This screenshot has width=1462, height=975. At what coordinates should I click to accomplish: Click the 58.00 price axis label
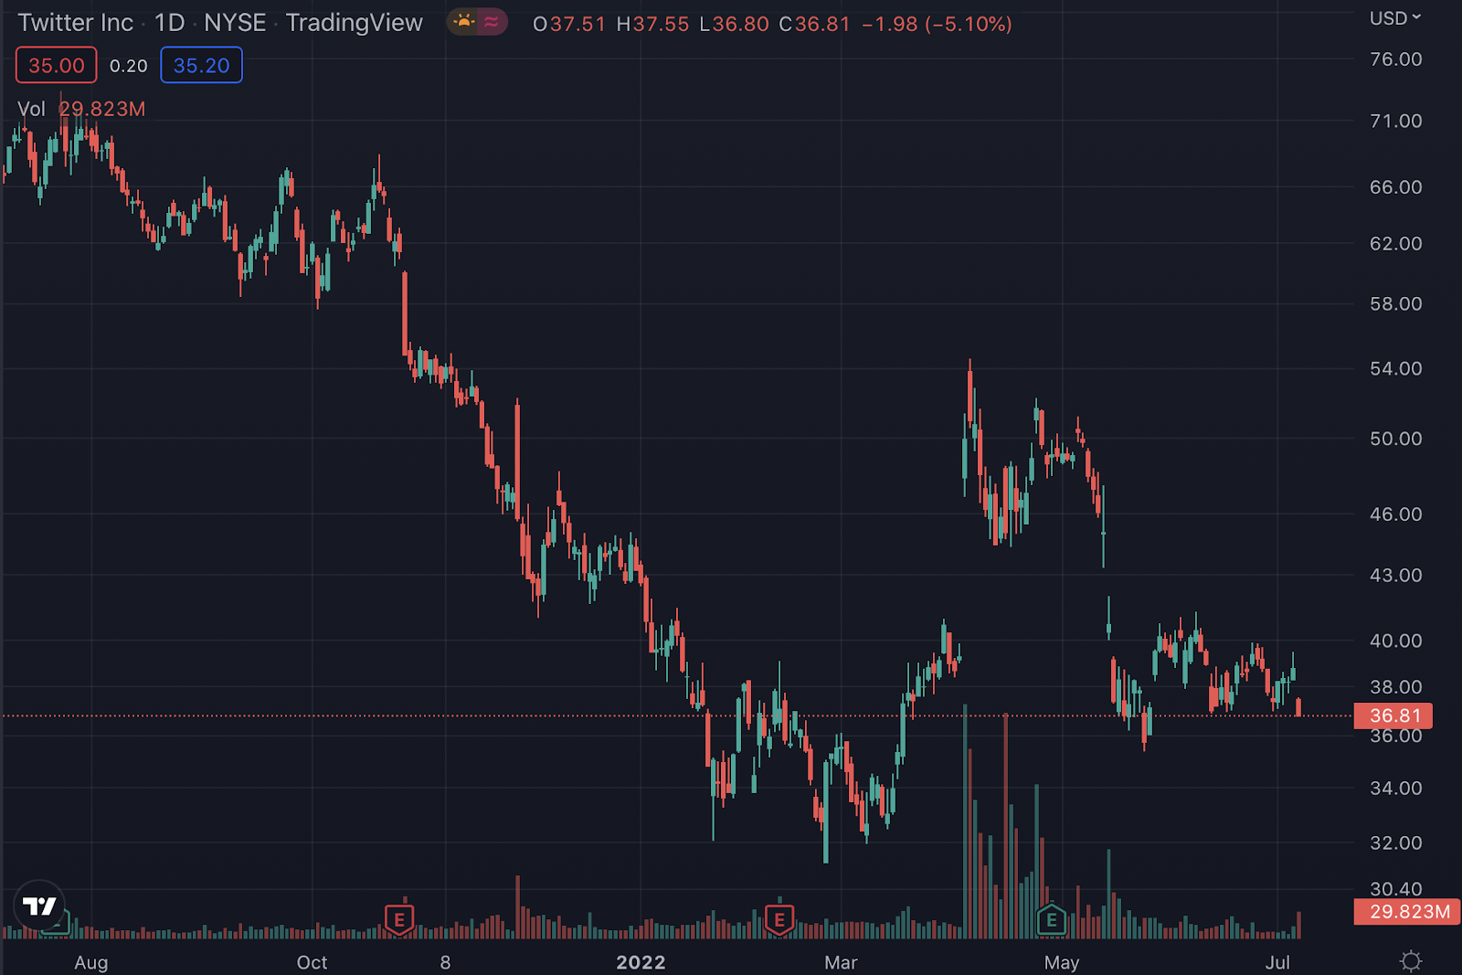(1395, 304)
